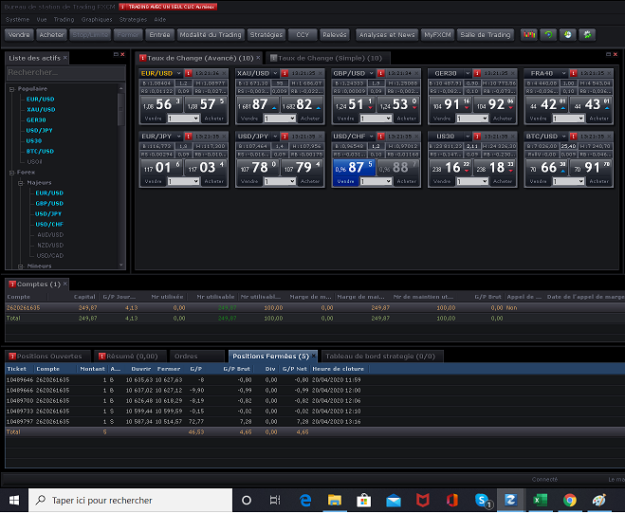Click the red icon on the EUR/USD tile

[x=189, y=73]
